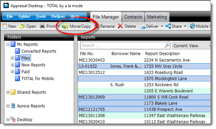Select the TOTAL for Mobile folder label
The height and width of the screenshot is (129, 216).
(x=38, y=78)
